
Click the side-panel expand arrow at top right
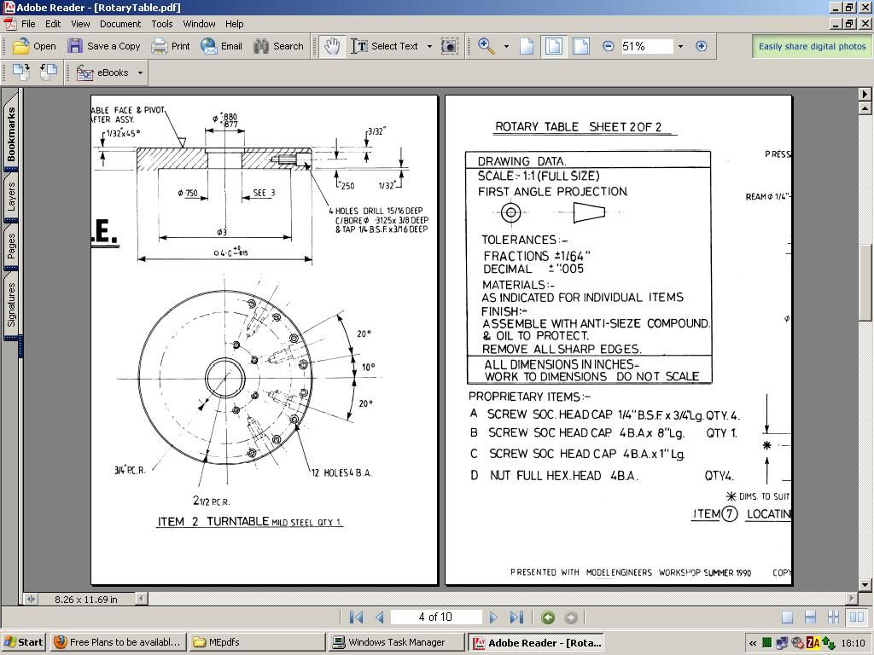click(x=865, y=94)
